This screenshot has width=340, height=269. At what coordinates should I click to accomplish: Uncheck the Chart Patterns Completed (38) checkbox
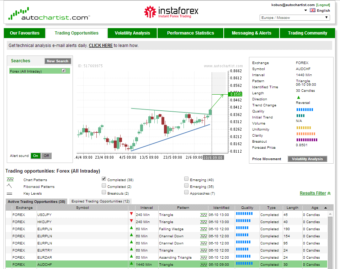point(104,179)
